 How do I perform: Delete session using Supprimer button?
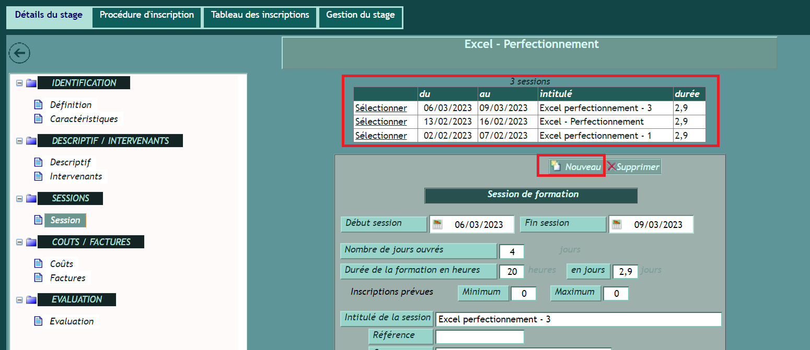coord(633,167)
